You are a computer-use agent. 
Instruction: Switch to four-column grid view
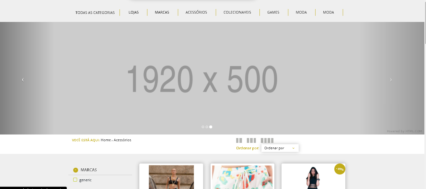tap(267, 140)
